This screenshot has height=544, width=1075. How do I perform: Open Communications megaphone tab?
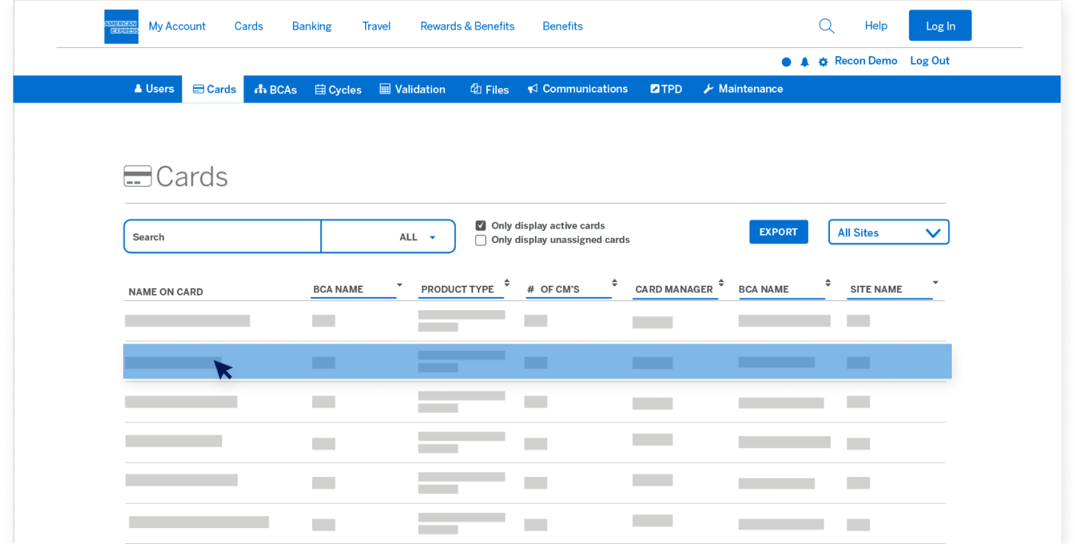tap(577, 90)
